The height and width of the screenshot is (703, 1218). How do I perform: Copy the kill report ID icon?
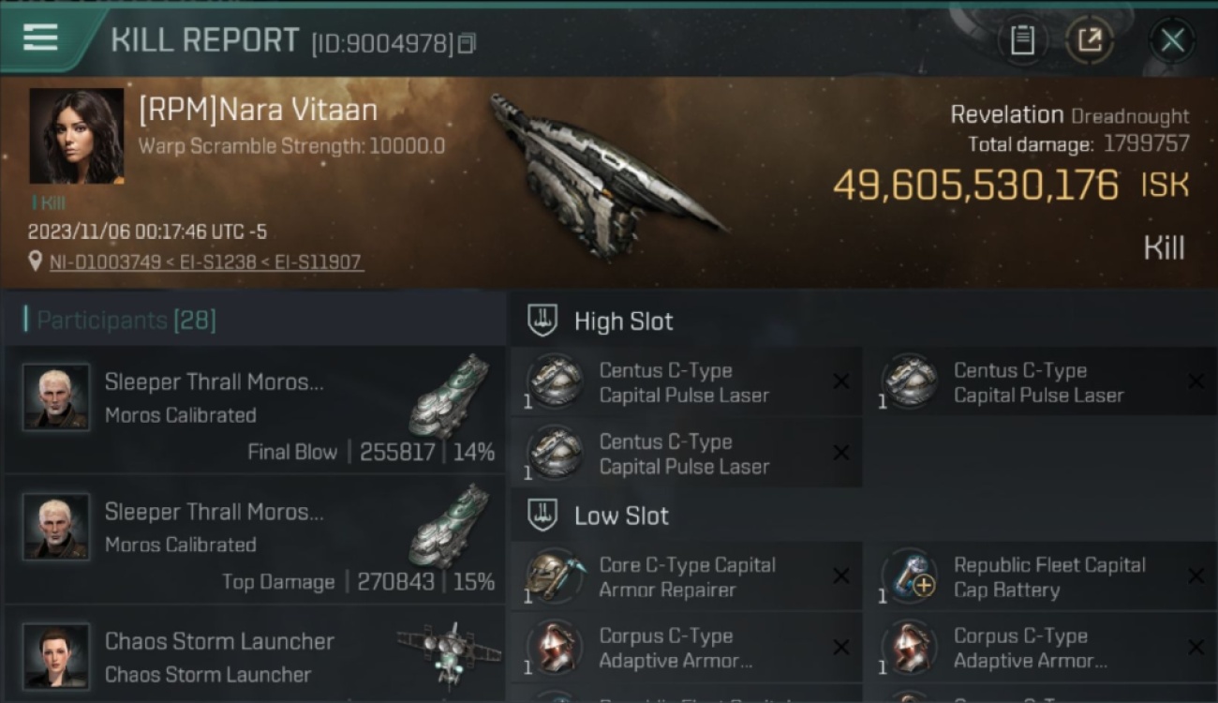pos(467,43)
